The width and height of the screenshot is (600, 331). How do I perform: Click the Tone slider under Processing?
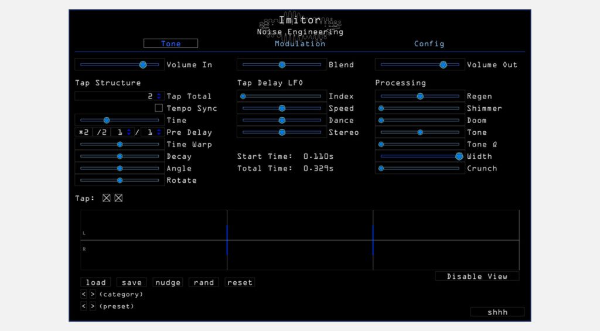pyautogui.click(x=420, y=132)
